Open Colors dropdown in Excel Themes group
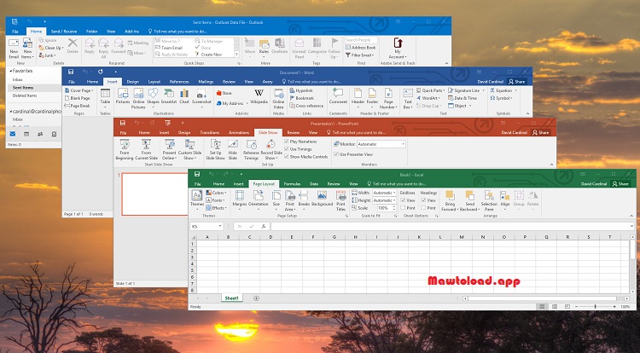640x353 pixels. coord(216,193)
